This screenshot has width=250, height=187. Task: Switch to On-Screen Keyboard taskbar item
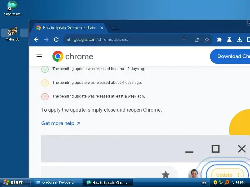coord(57,182)
